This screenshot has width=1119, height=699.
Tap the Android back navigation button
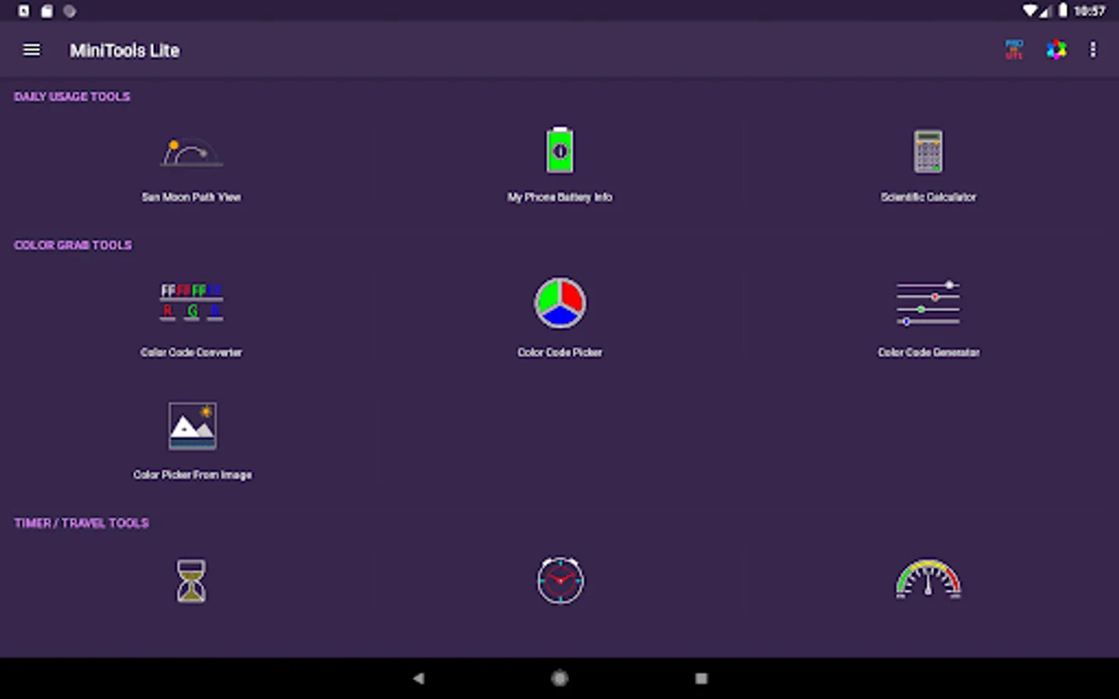[x=419, y=678]
